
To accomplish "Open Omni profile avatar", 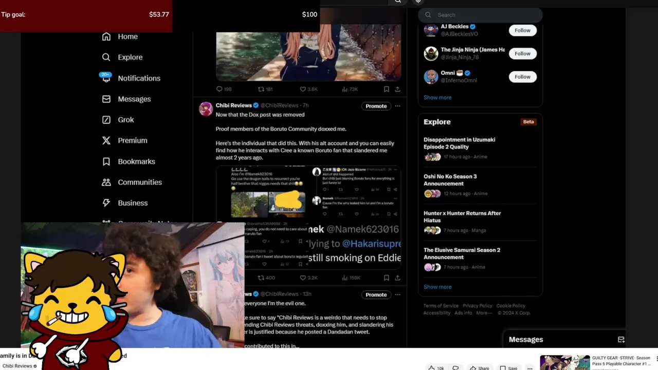I will click(431, 77).
